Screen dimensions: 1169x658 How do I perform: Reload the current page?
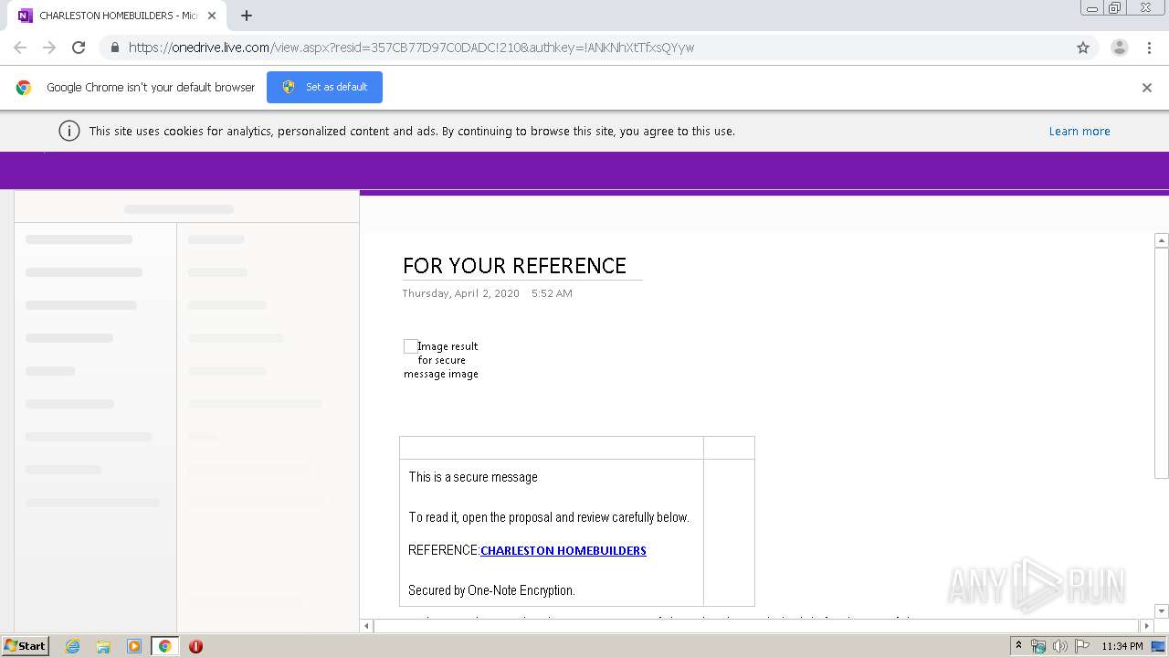(x=79, y=48)
